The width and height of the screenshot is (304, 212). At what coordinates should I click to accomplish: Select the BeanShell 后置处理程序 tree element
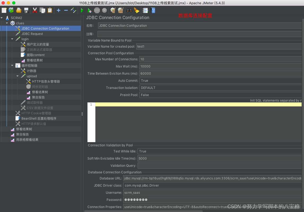39,119
